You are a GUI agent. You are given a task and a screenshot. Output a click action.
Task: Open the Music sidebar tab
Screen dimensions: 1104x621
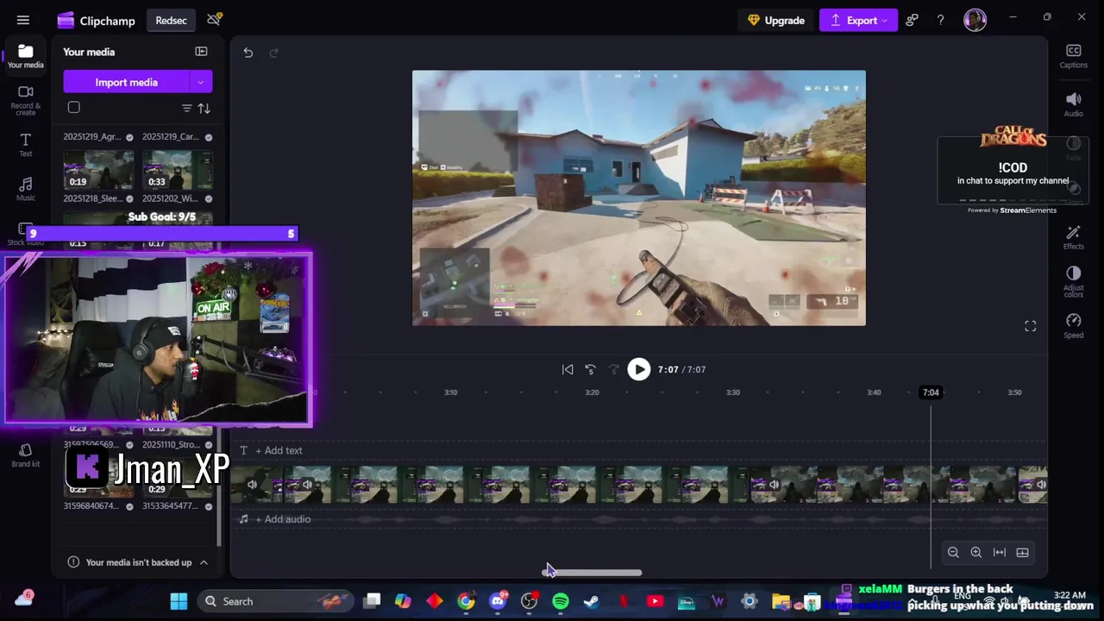click(26, 190)
